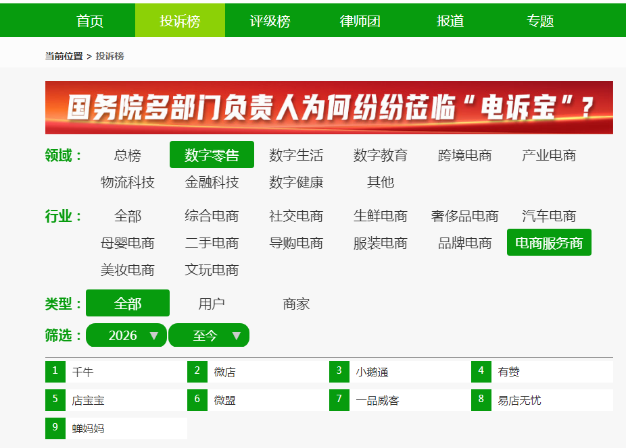Viewport: 626px width, 448px height.
Task: Open the rank 3 entry 小鹅通
Action: click(x=400, y=372)
